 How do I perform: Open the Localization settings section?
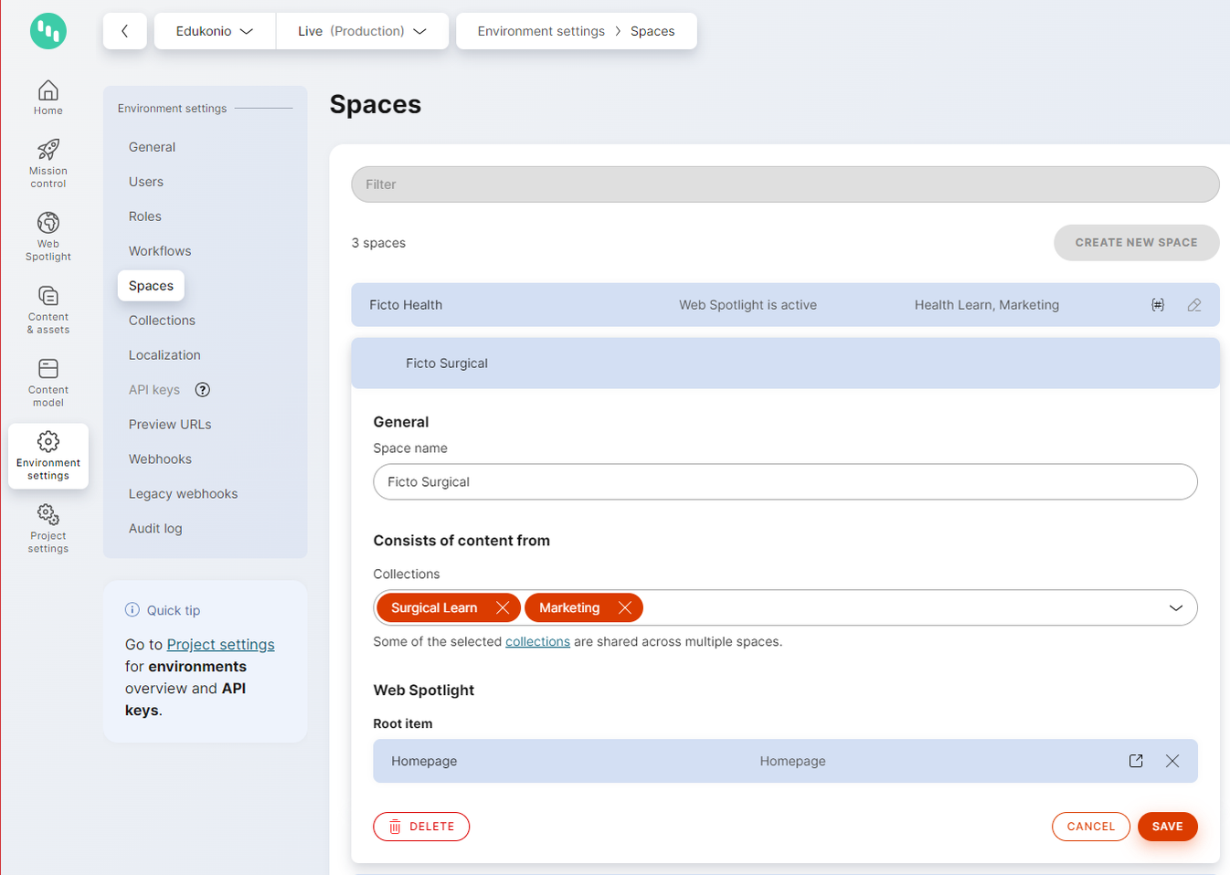[164, 354]
